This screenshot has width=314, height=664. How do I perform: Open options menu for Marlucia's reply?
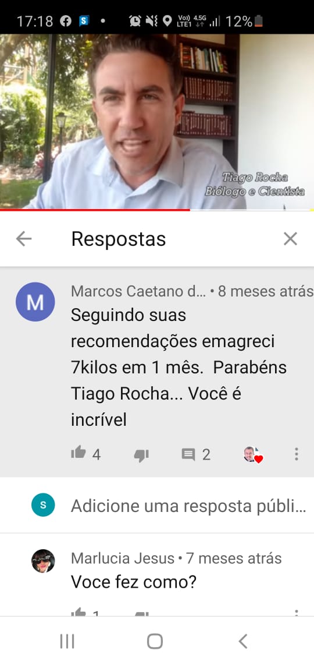(x=296, y=612)
